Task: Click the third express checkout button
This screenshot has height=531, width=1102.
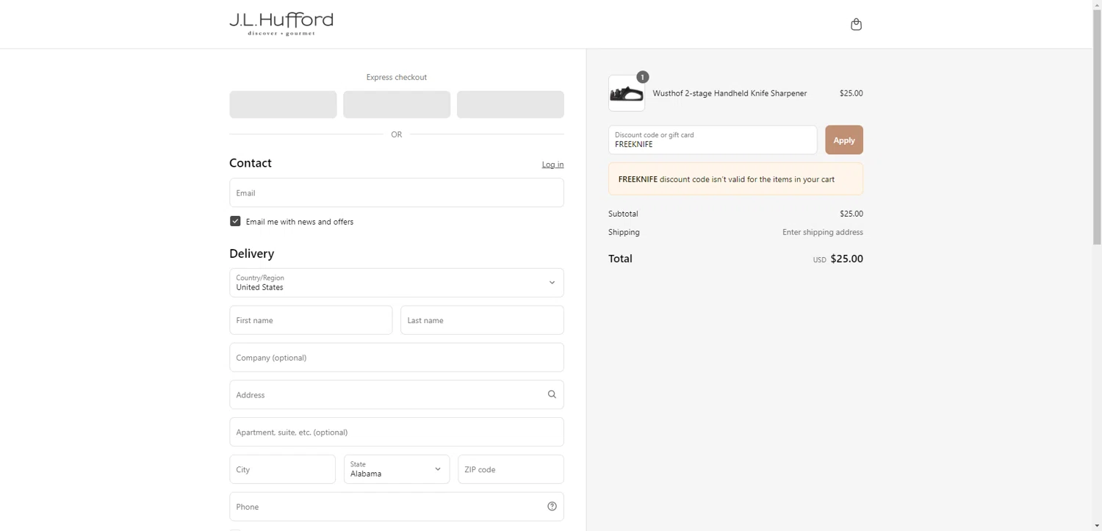Action: 511,104
